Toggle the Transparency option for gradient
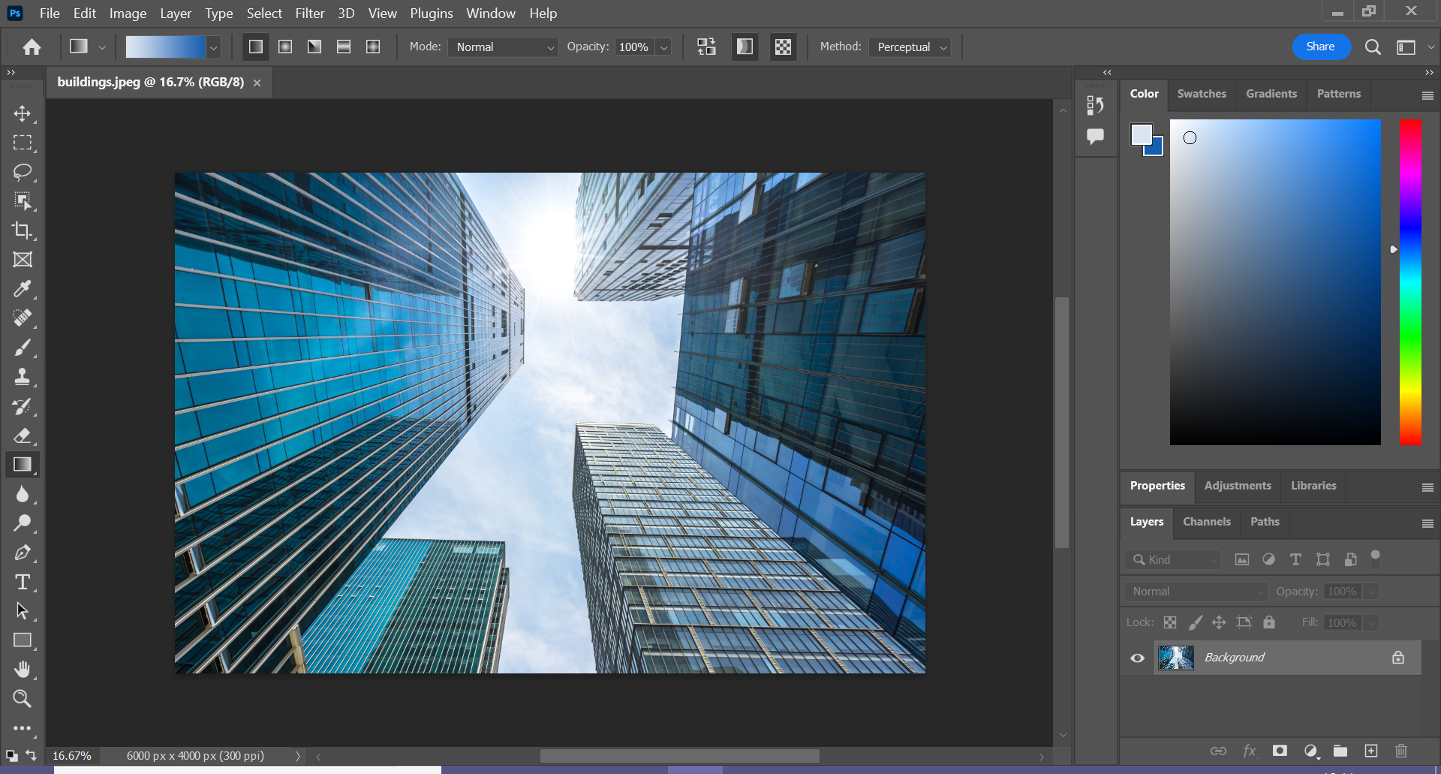 tap(783, 47)
